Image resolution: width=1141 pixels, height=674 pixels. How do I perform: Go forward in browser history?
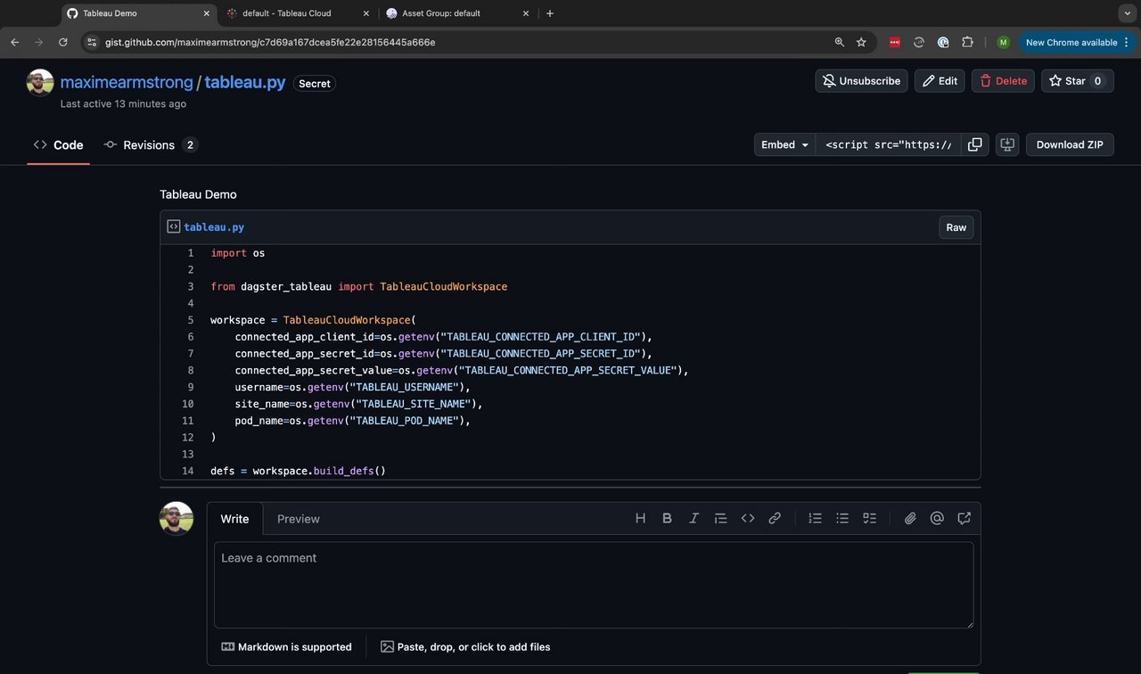click(38, 42)
